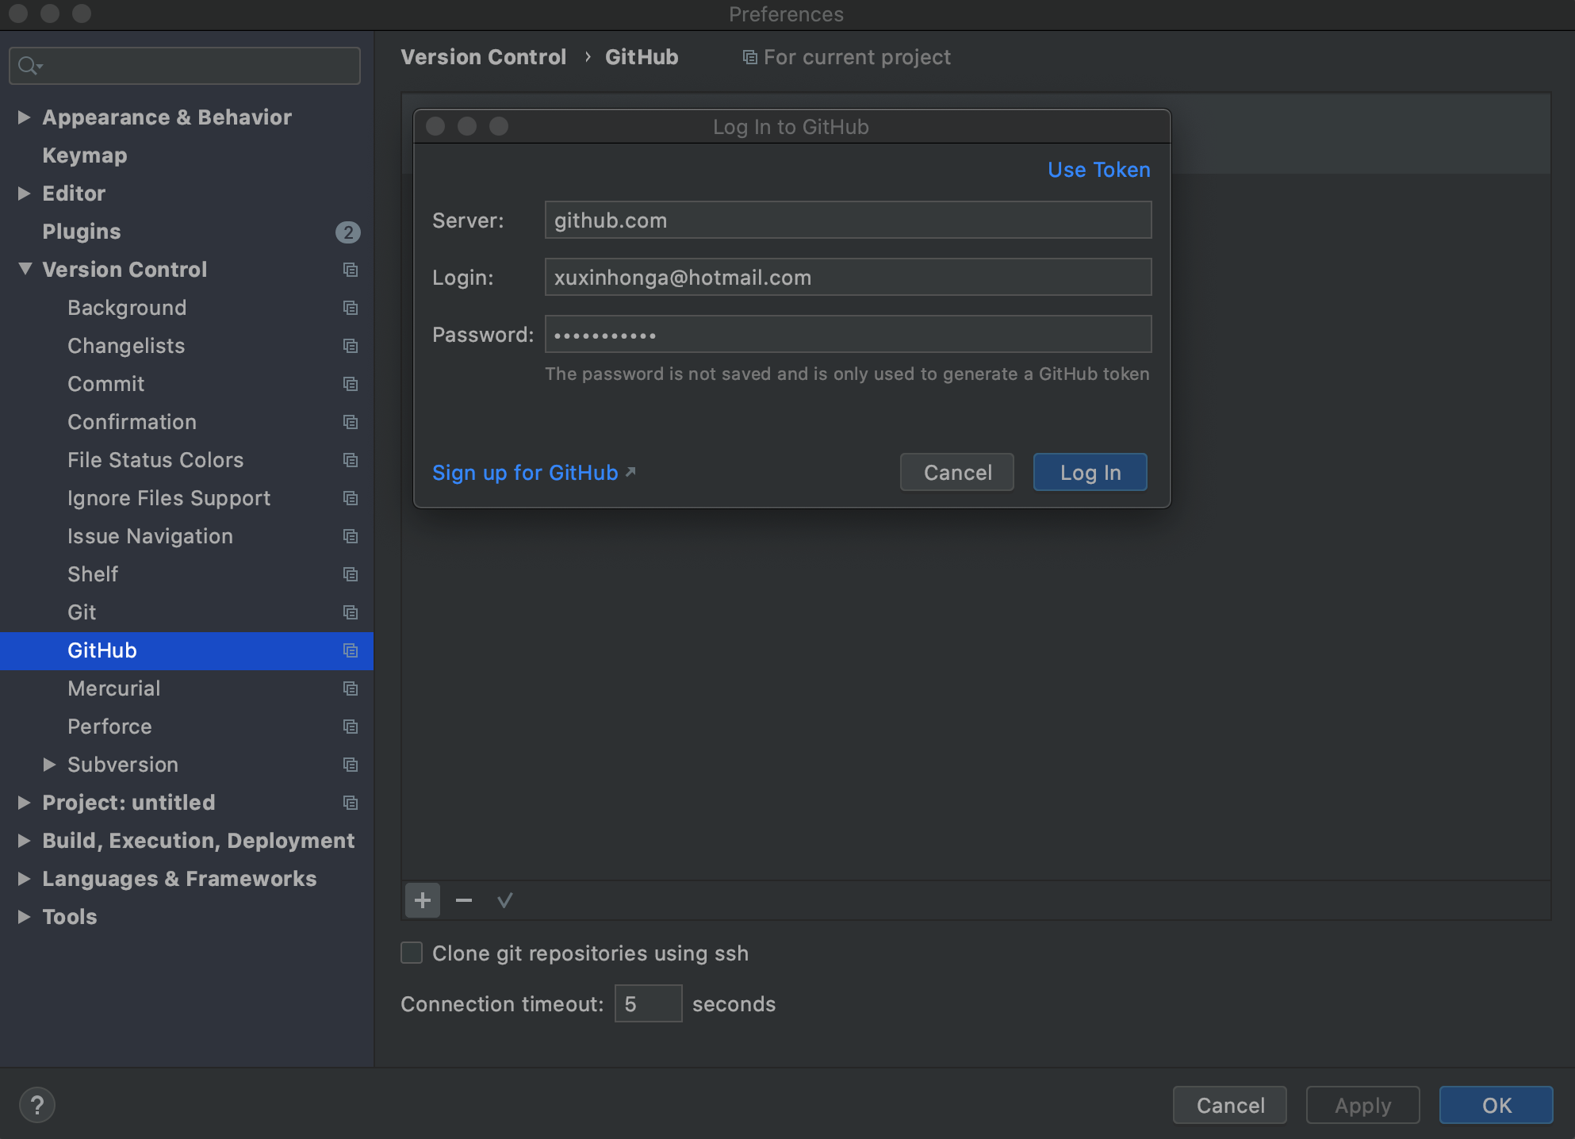Click Version Control in the breadcrumb
The image size is (1575, 1139).
click(484, 57)
